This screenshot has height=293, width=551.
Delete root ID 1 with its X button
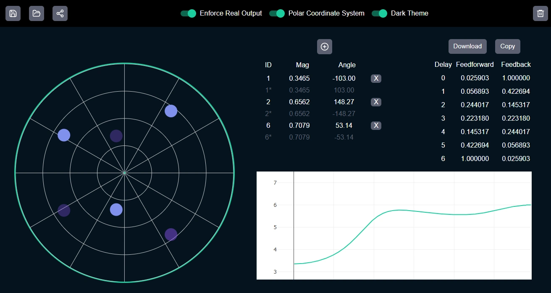tap(376, 78)
